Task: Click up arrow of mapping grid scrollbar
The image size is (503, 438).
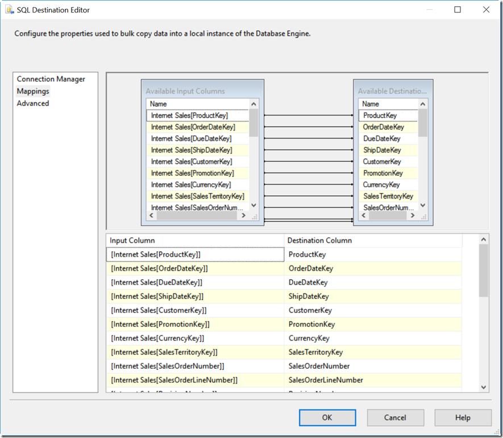Action: pyautogui.click(x=484, y=239)
